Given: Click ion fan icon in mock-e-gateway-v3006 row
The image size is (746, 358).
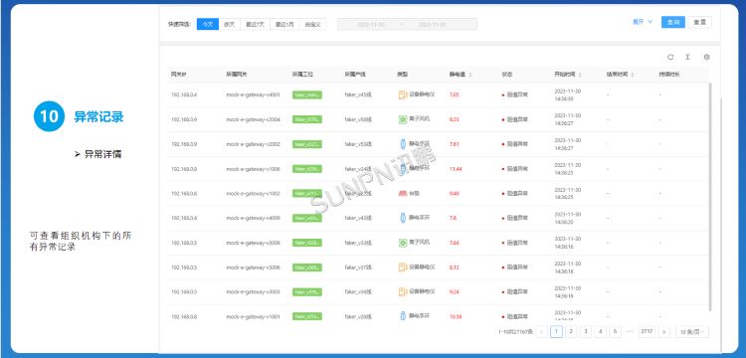Looking at the screenshot, I should tap(403, 243).
